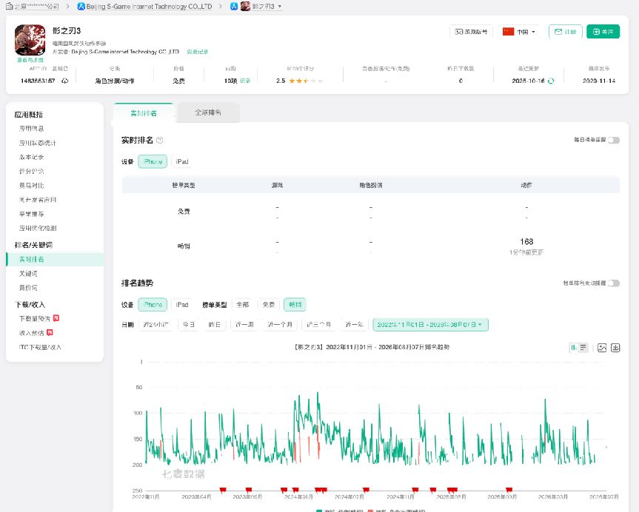
Task: Toggle the 榜单排名变动提醒 switch
Action: (614, 283)
